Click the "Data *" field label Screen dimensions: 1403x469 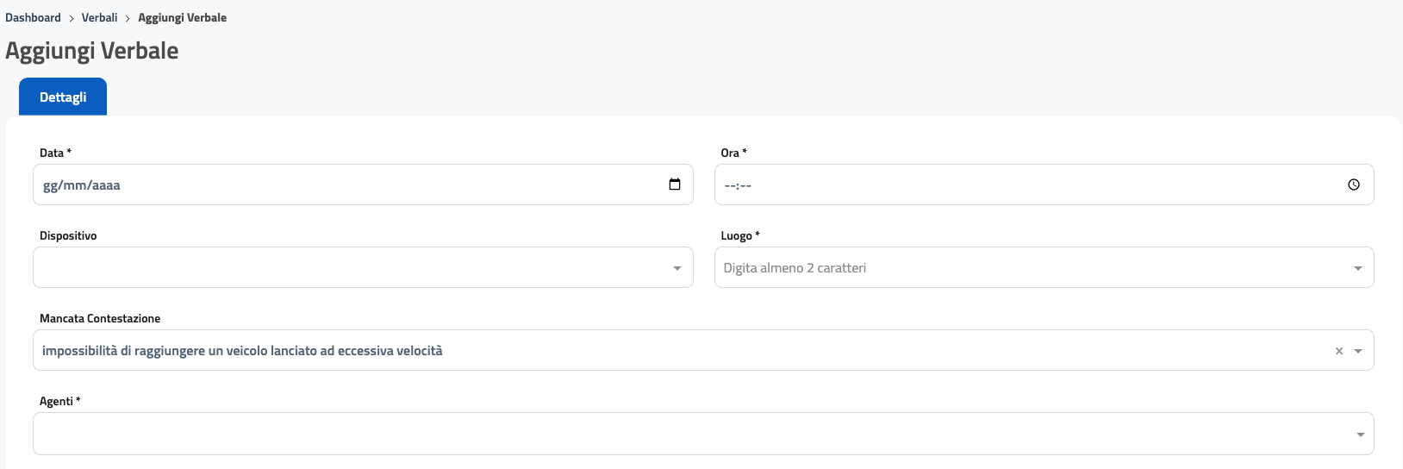[55, 153]
